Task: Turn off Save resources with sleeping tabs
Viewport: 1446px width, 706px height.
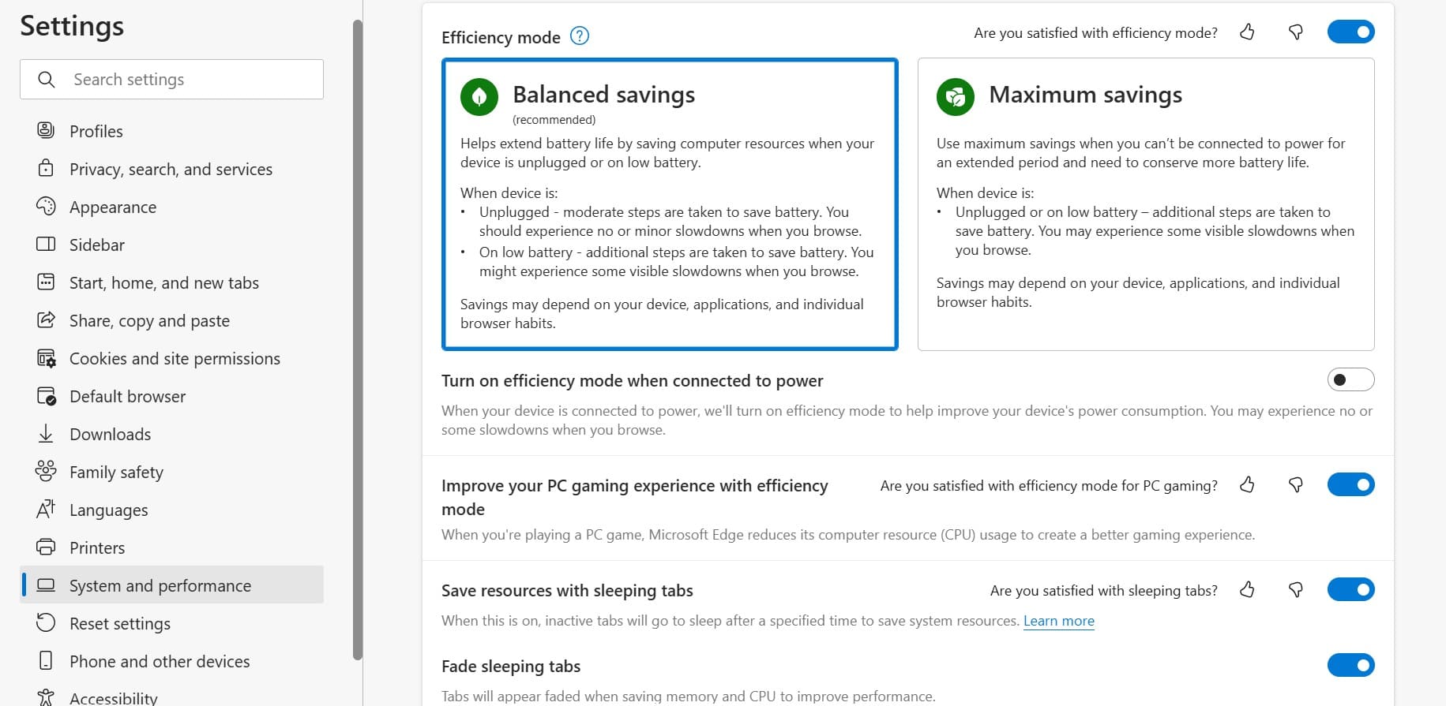Action: point(1350,590)
